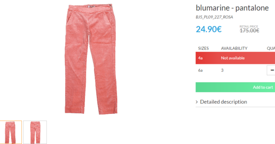The width and height of the screenshot is (275, 144).
Task: Select the front-view pants thumbnail
Action: (11, 132)
